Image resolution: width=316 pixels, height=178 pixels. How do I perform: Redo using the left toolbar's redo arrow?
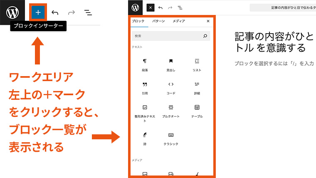[x=72, y=12]
